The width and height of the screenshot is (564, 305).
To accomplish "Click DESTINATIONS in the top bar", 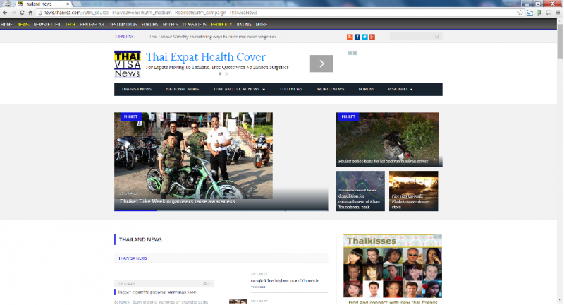I will pos(123,25).
